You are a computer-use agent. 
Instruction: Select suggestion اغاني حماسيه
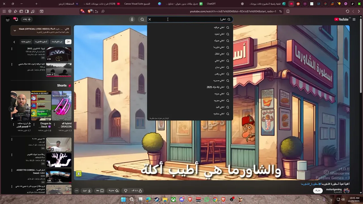pos(190,114)
